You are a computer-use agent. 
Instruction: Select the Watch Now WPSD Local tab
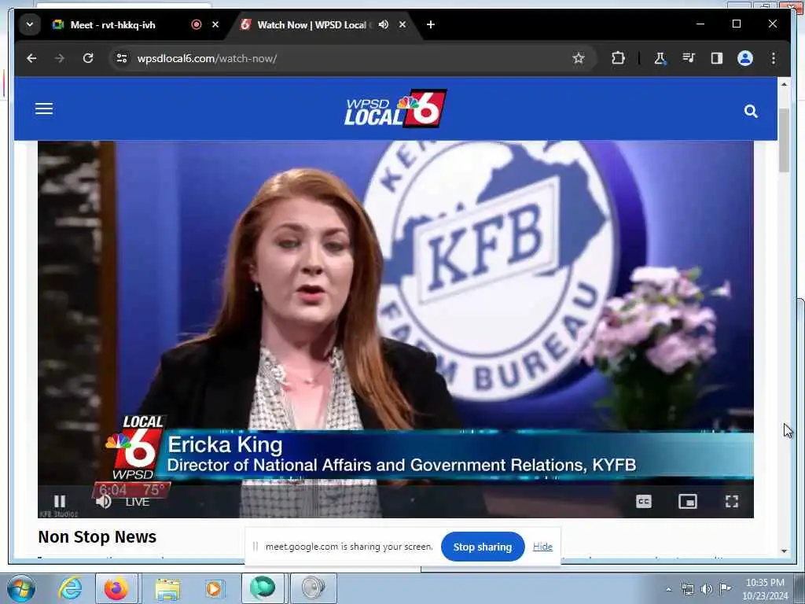(x=311, y=24)
